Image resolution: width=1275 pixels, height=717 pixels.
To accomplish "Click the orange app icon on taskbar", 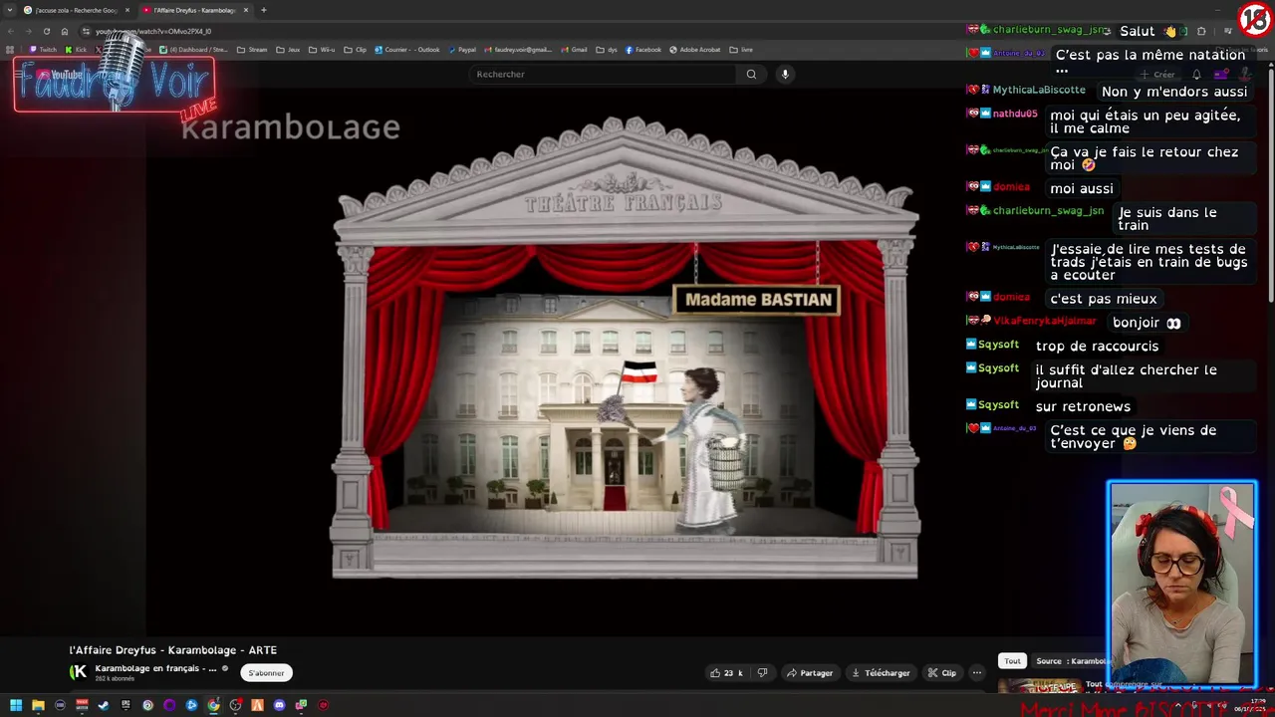I will point(257,705).
